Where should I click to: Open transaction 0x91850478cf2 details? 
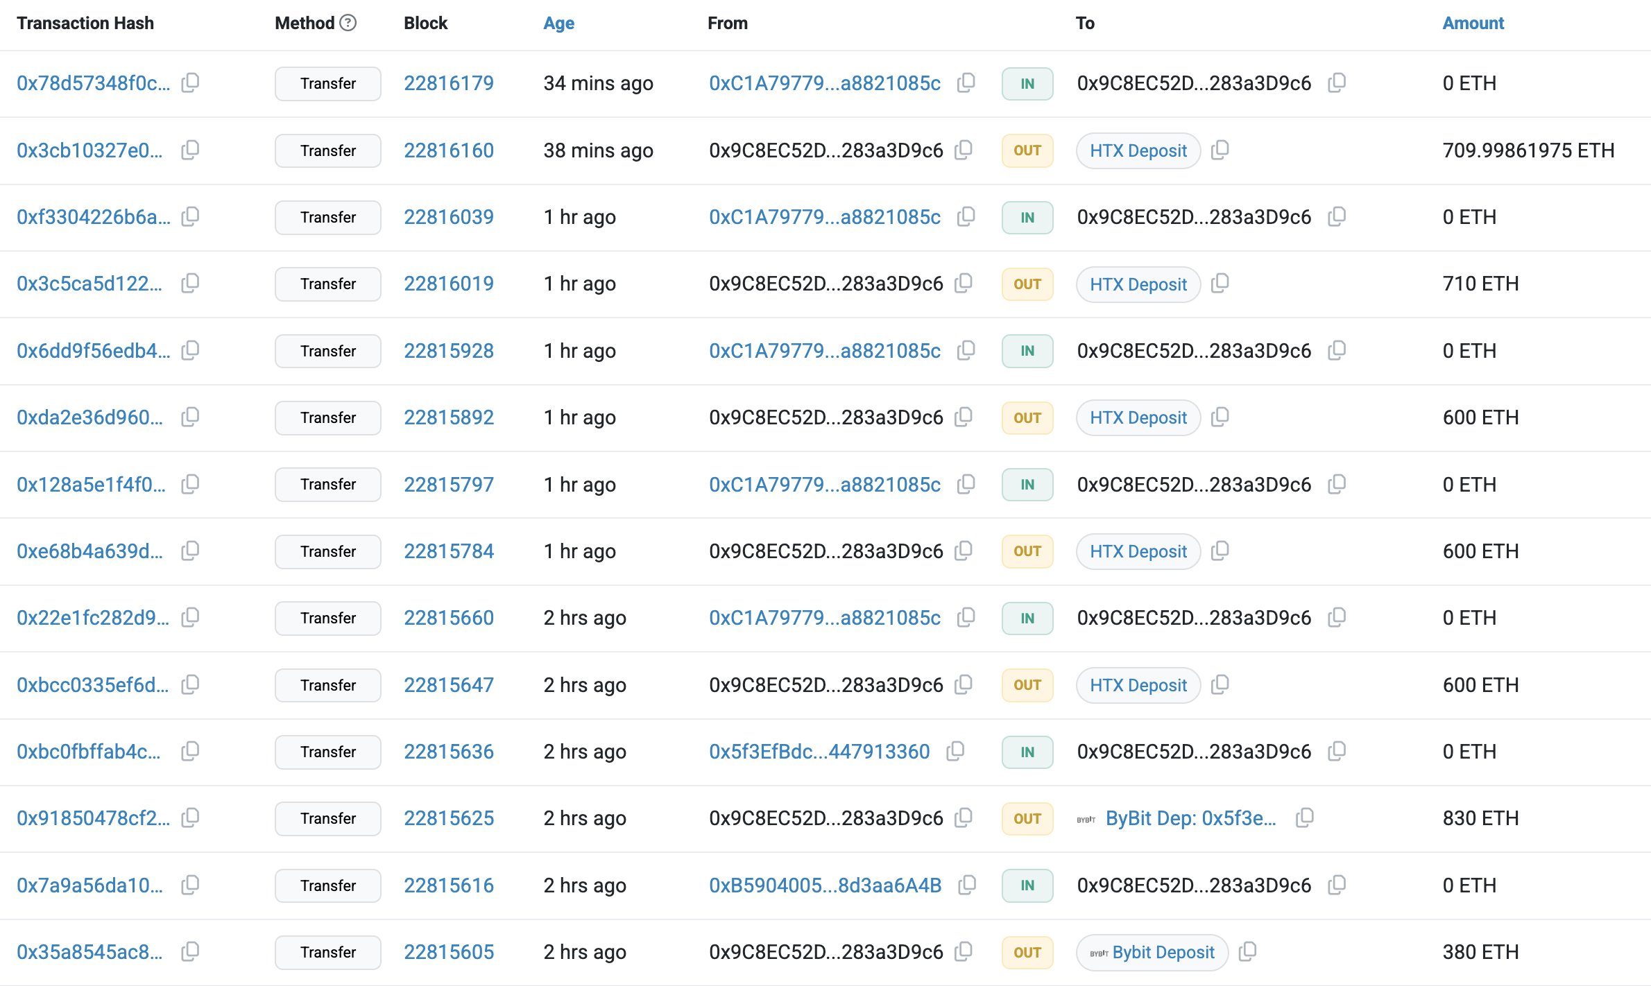[x=93, y=818]
